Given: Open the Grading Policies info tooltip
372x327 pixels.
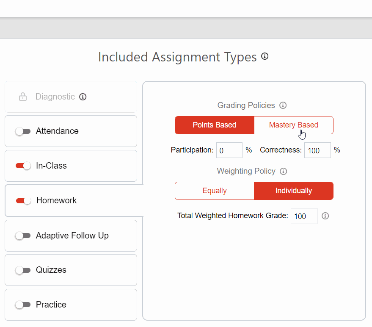Looking at the screenshot, I should [283, 105].
